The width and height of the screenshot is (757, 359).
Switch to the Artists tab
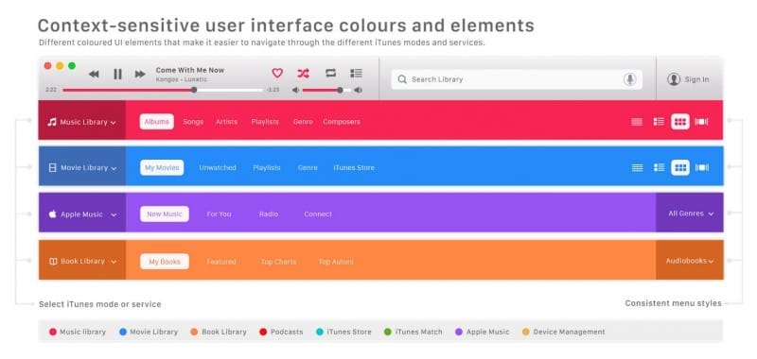pyautogui.click(x=226, y=122)
